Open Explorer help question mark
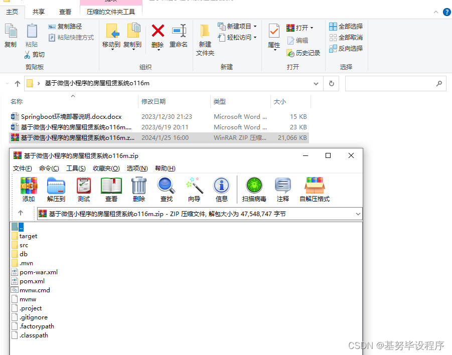Screen dimensions: 452x355 (446, 12)
